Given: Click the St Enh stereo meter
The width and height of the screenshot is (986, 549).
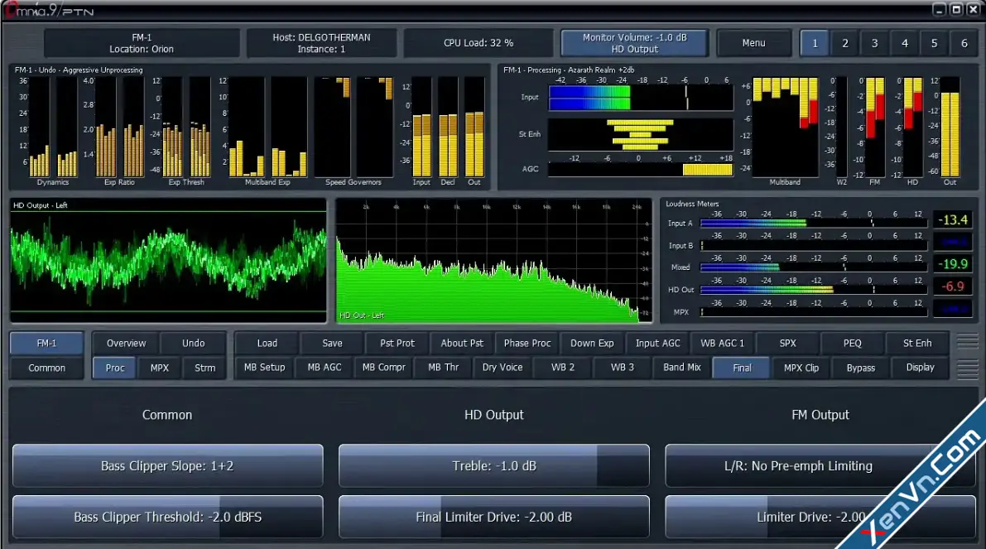Looking at the screenshot, I should (x=640, y=135).
